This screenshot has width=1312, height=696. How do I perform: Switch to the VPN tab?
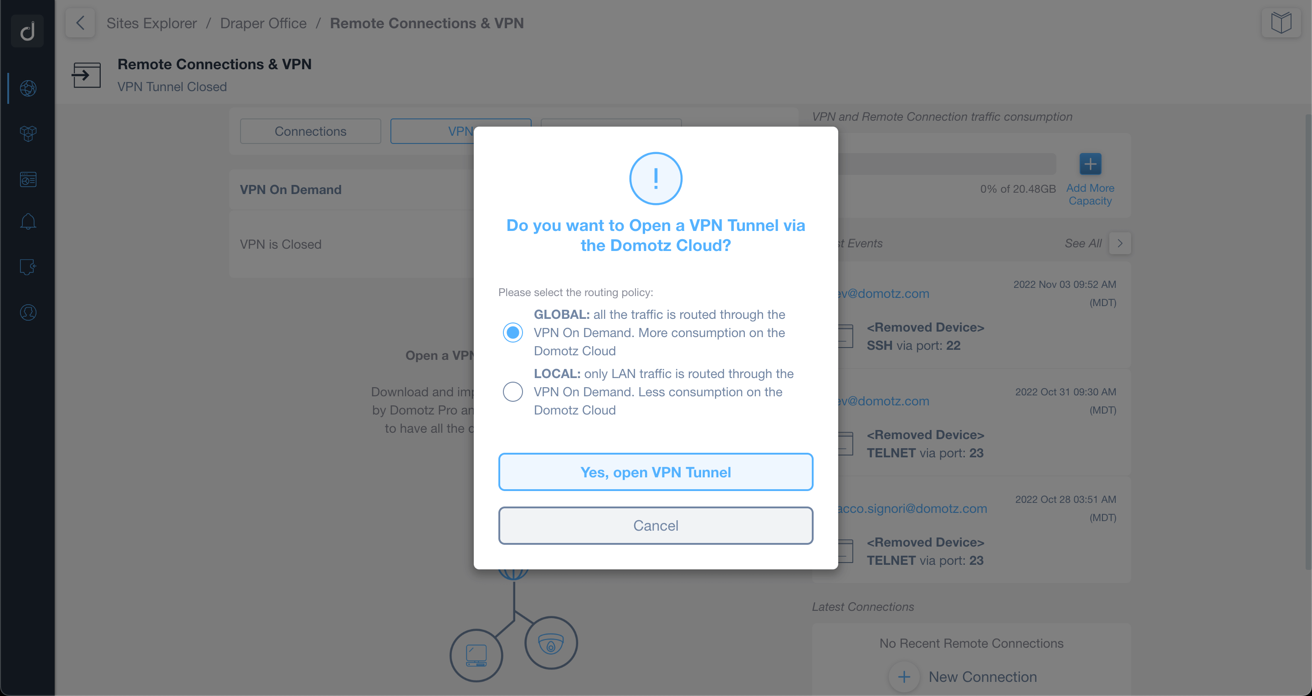(461, 131)
